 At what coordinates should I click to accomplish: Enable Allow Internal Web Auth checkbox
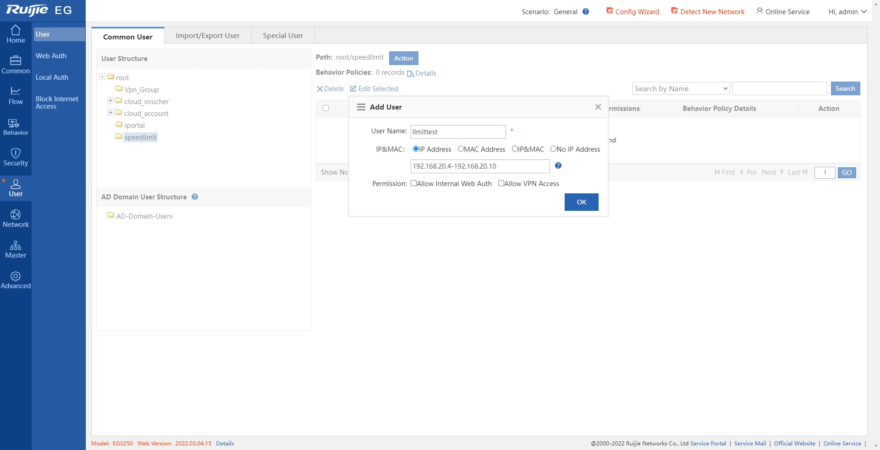[x=413, y=183]
